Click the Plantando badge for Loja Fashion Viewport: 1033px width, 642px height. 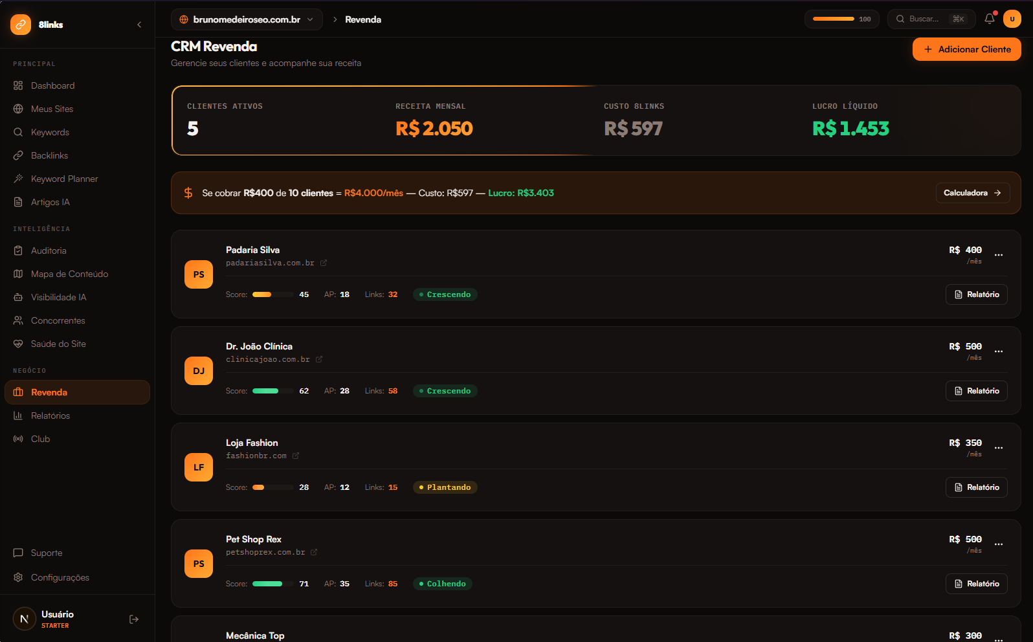(x=445, y=487)
